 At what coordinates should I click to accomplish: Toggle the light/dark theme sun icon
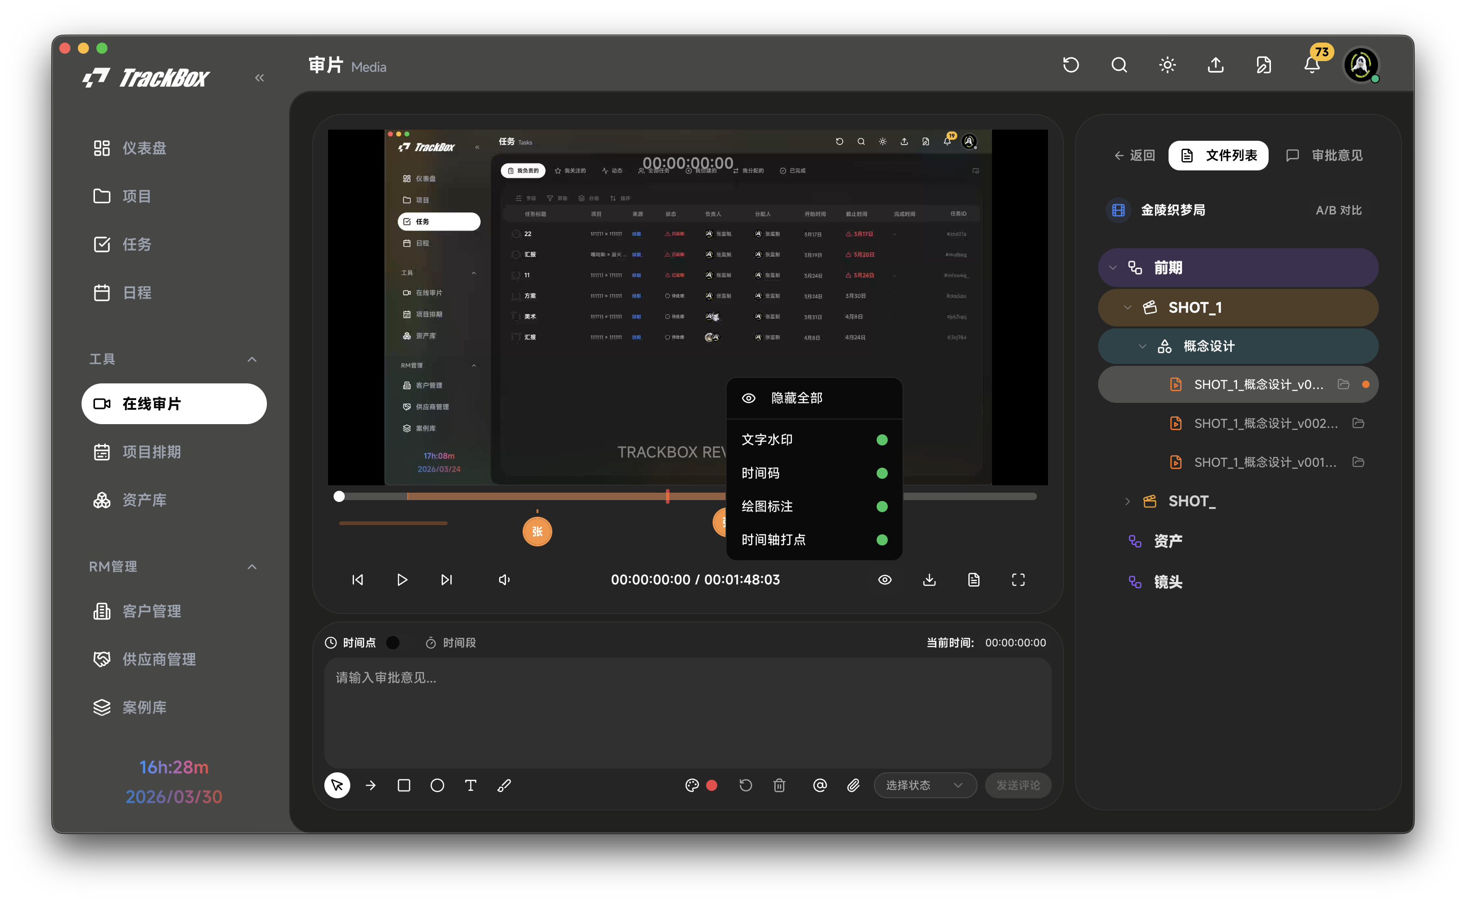pyautogui.click(x=1168, y=64)
